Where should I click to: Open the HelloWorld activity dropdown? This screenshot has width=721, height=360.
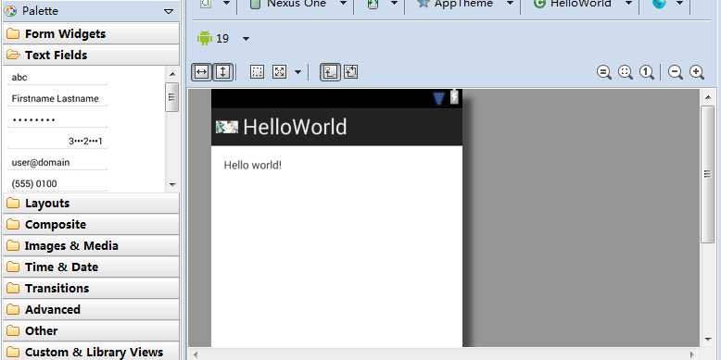tap(628, 3)
